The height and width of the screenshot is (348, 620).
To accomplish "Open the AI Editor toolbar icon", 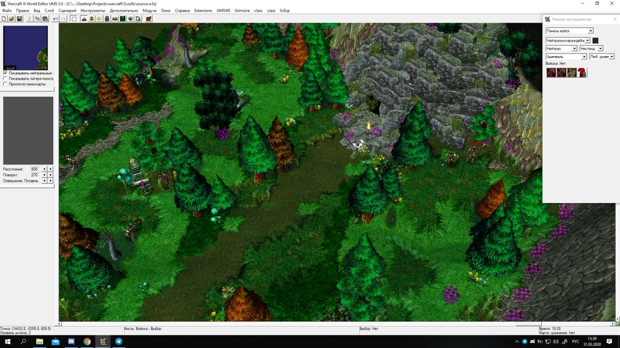I will [x=123, y=19].
